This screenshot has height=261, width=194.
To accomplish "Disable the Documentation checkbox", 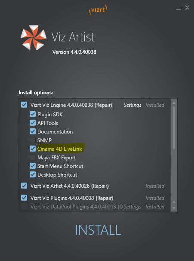I will pyautogui.click(x=33, y=131).
